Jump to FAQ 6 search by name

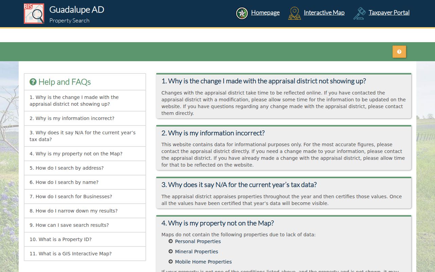[85, 182]
